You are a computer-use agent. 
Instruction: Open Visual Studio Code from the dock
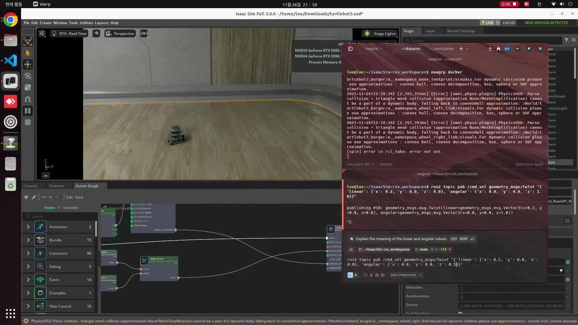coord(11,60)
